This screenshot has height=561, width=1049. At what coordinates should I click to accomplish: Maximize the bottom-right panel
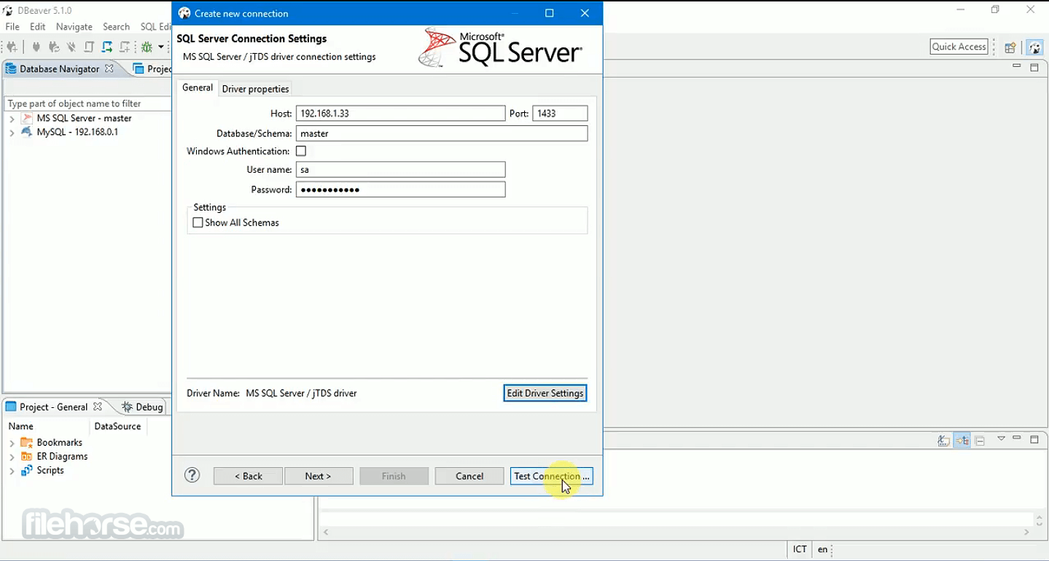point(1034,439)
